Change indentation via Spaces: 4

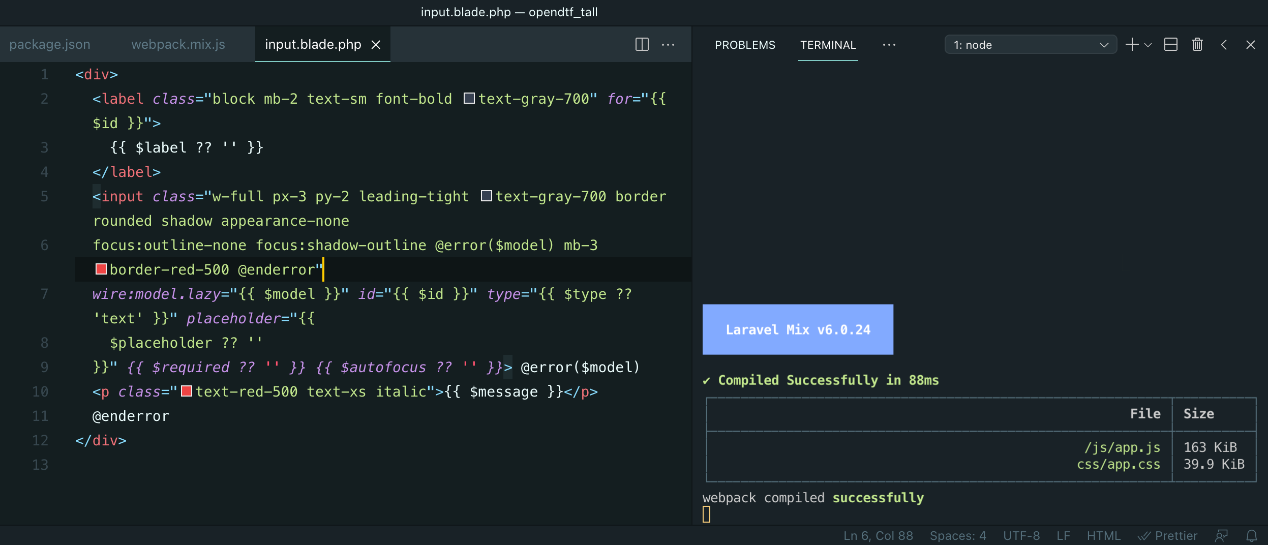point(958,535)
